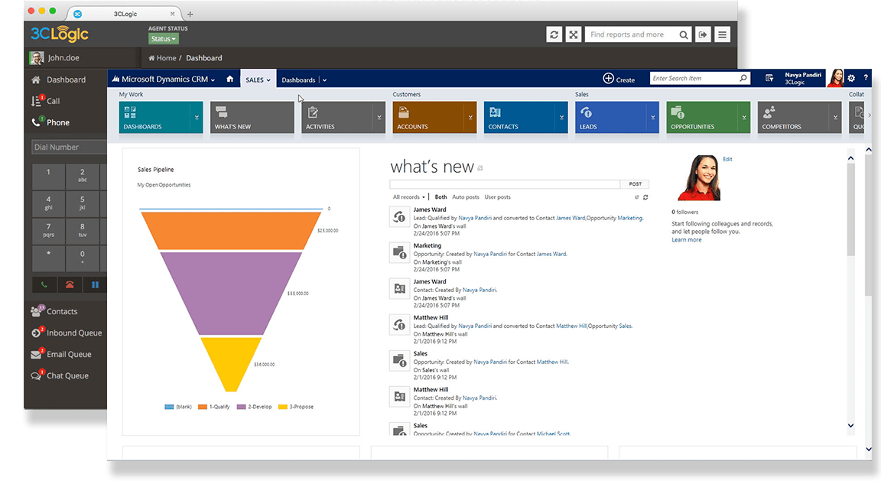Click the Dynamics CRM home icon
Screen dimensions: 881x500
tap(229, 80)
